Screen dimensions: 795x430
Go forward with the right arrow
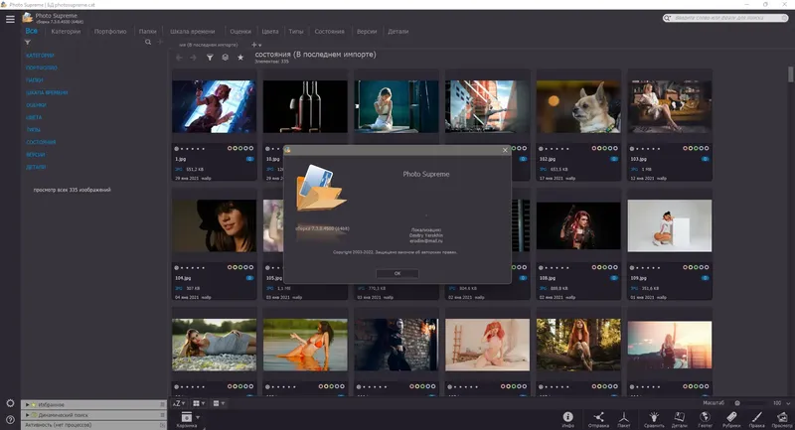[193, 58]
